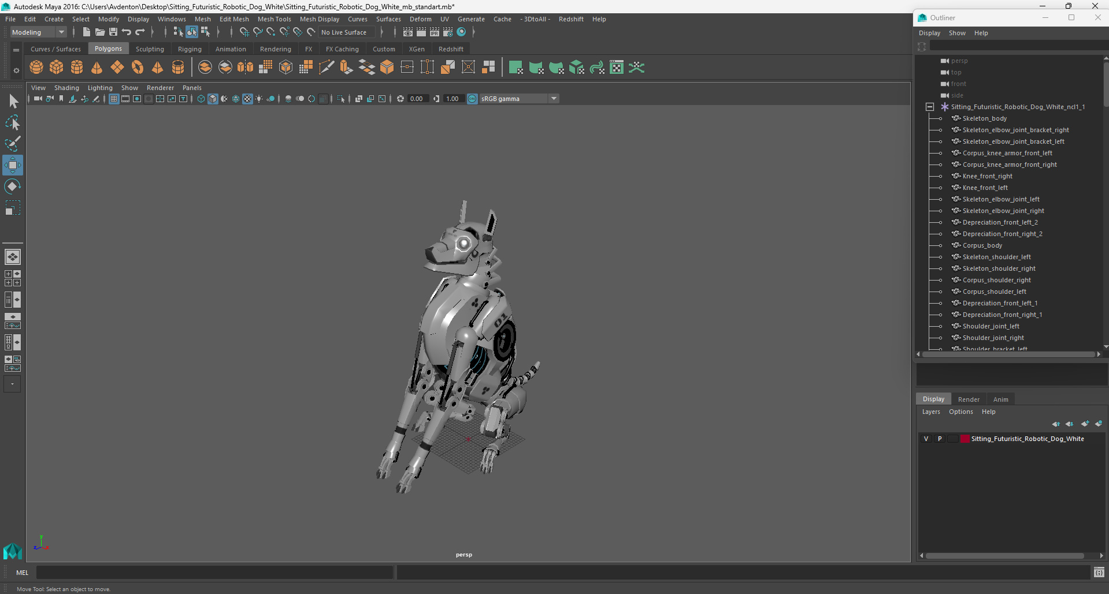Screen dimensions: 1109x594
Task: Open the Layers menu in layer editor
Action: point(930,412)
